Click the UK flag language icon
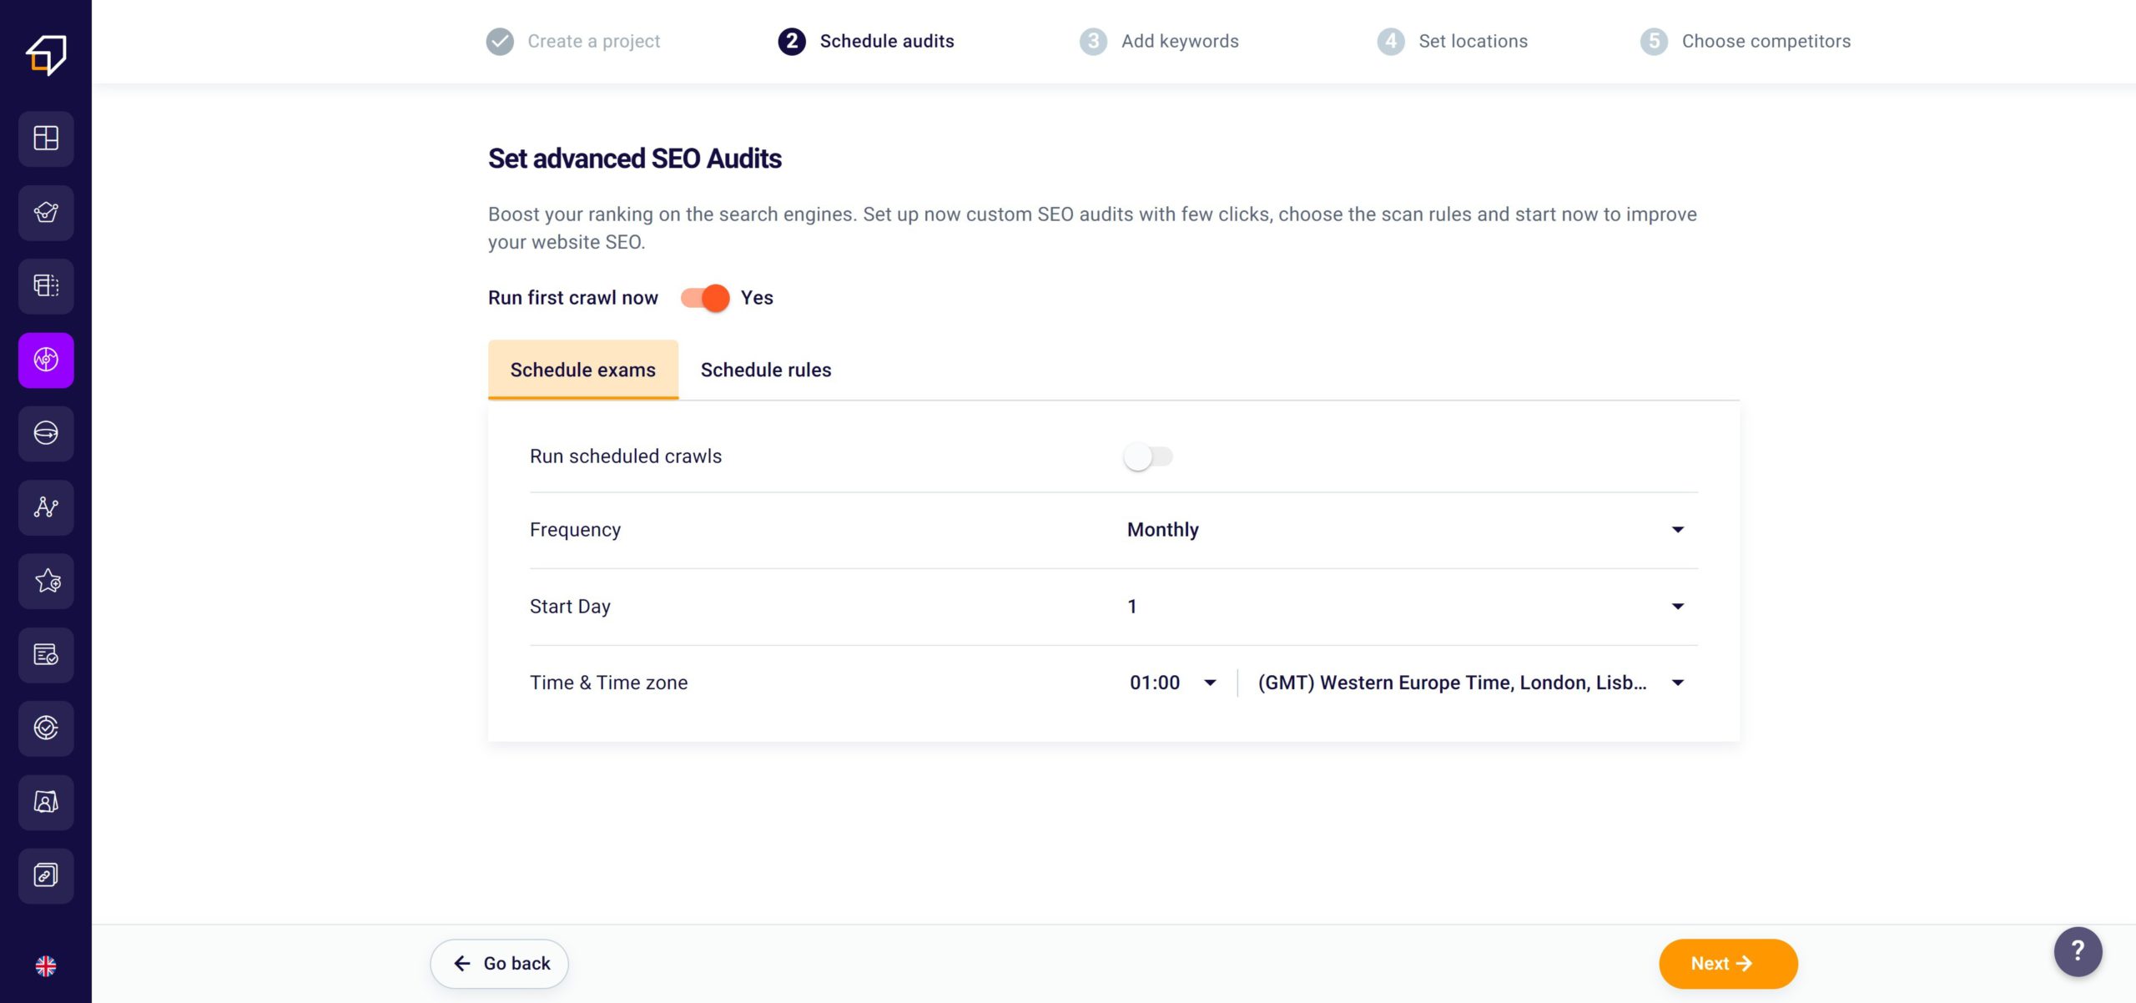 [x=46, y=965]
